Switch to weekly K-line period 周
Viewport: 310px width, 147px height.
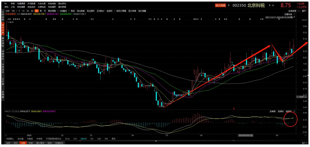coord(41,11)
